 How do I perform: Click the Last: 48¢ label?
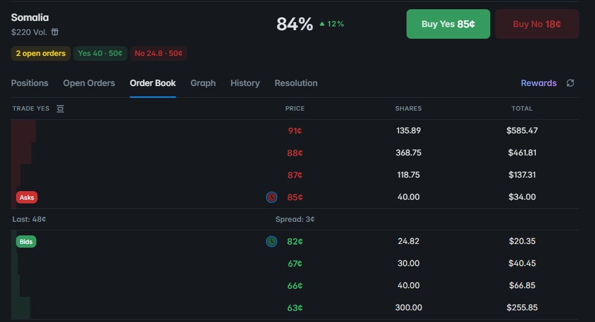click(29, 219)
